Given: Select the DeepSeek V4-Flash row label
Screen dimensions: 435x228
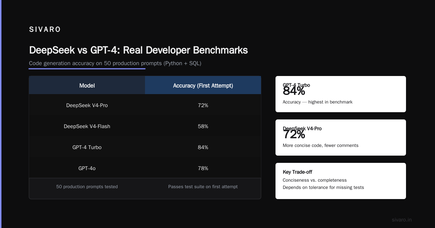Looking at the screenshot, I should pos(87,126).
